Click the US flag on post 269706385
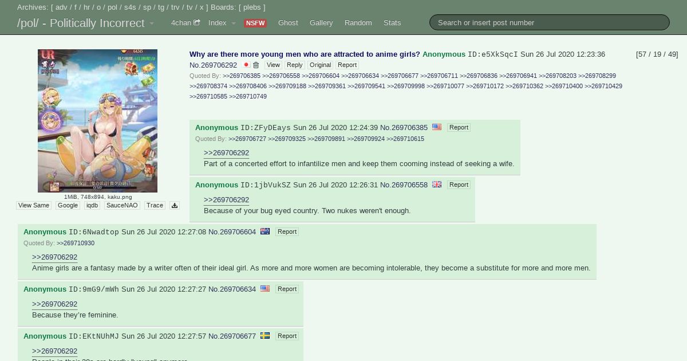Viewport: 687px width, 361px height. coord(437,127)
